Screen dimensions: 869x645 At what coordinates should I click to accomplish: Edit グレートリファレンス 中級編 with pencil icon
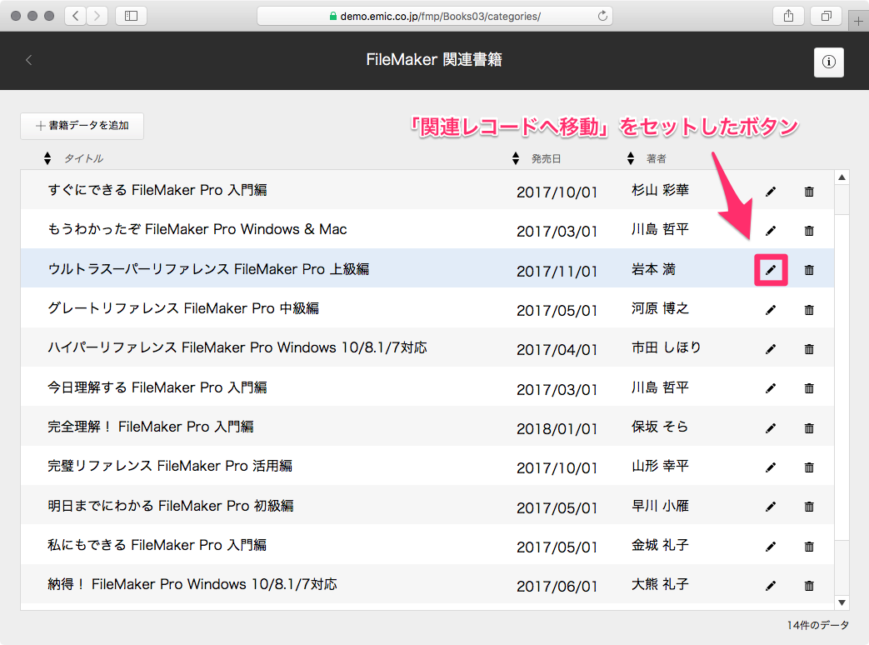[771, 310]
